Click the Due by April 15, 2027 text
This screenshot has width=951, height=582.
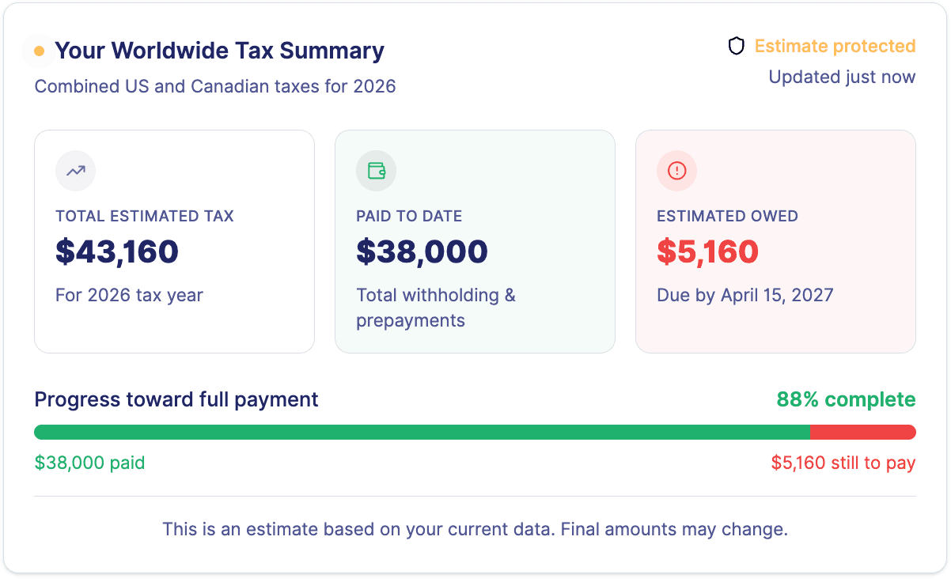click(745, 296)
